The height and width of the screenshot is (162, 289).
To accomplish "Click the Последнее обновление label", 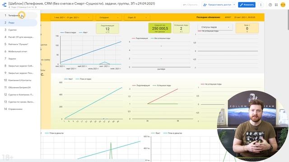I will (x=208, y=17).
